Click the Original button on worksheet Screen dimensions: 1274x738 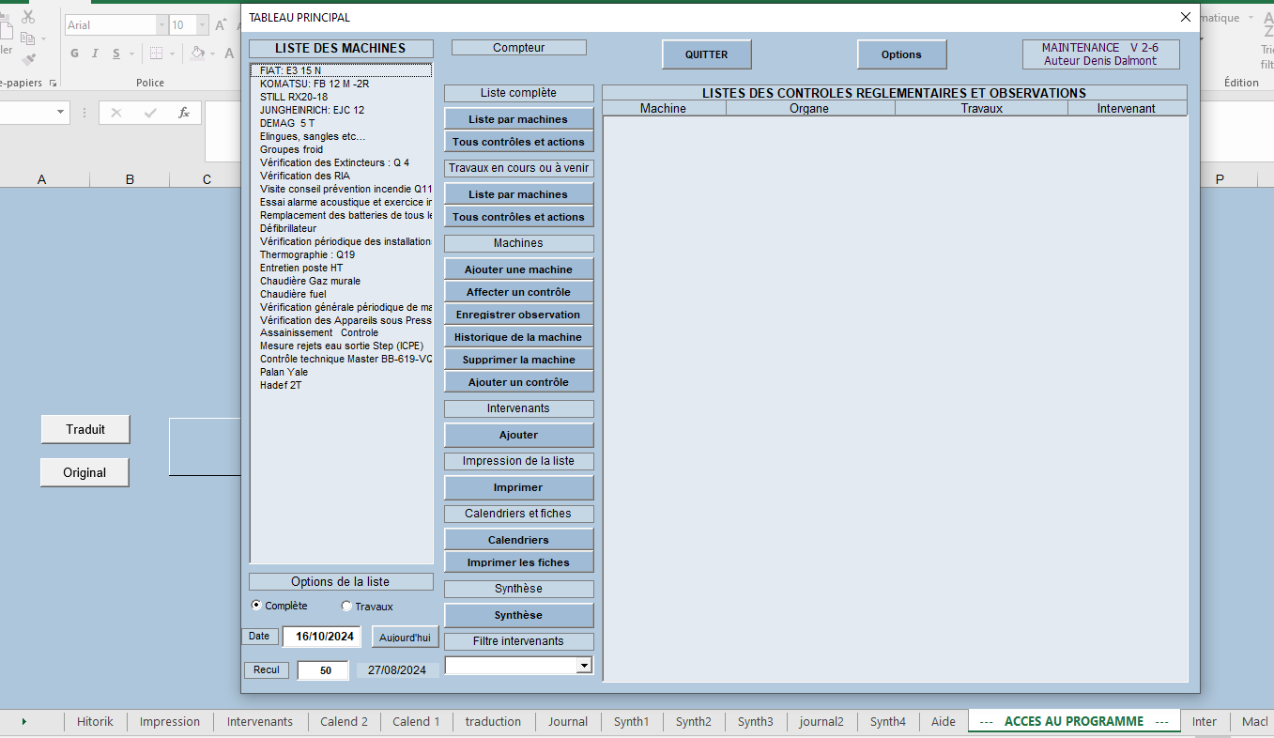coord(84,472)
